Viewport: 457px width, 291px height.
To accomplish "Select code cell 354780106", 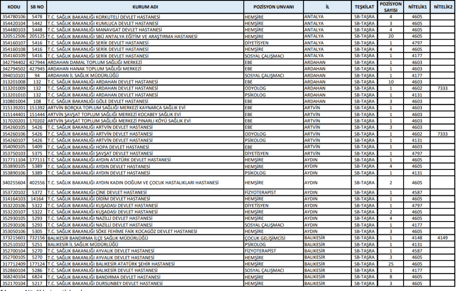I will (x=14, y=17).
